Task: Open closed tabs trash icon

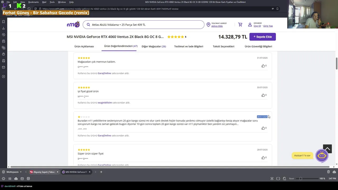Action: pyautogui.click(x=328, y=172)
